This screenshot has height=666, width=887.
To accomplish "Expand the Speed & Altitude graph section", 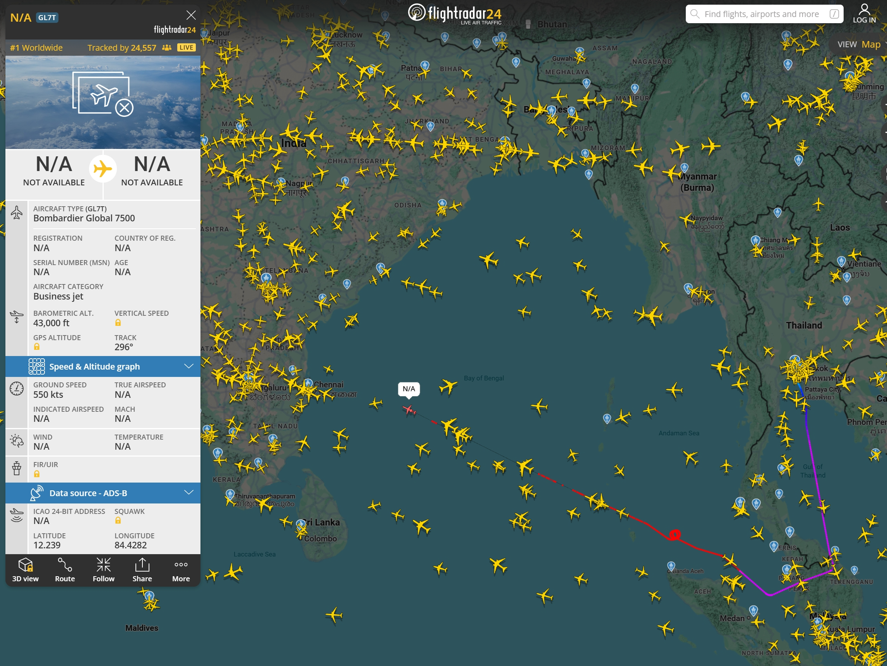I will tap(103, 366).
